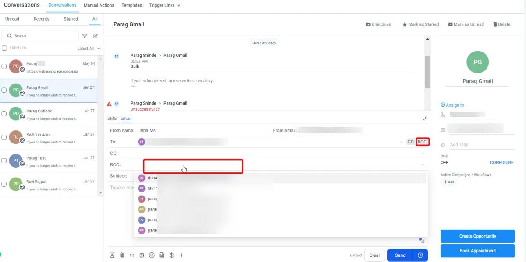The image size is (526, 262).
Task: Show Starred conversations
Action: coord(71,19)
